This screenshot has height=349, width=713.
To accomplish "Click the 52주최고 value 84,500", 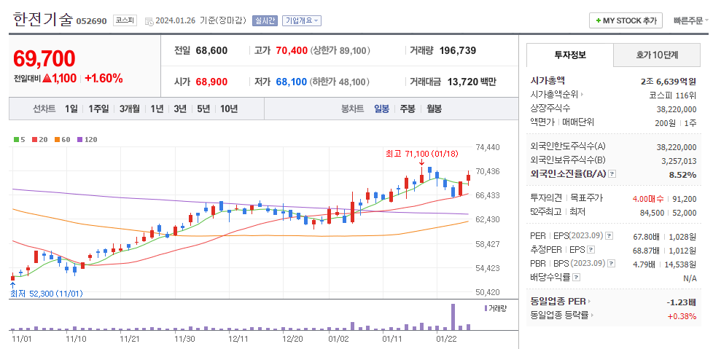I will [652, 212].
